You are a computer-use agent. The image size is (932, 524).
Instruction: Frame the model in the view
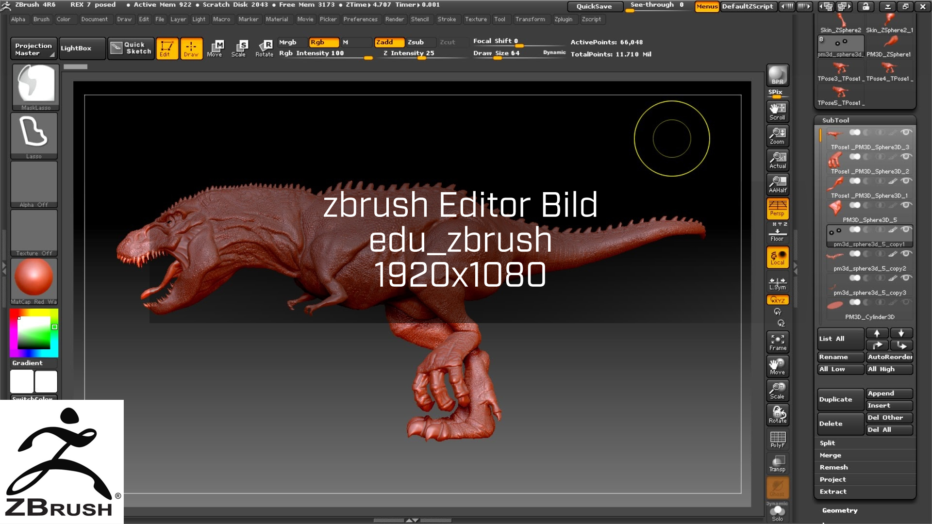(777, 342)
